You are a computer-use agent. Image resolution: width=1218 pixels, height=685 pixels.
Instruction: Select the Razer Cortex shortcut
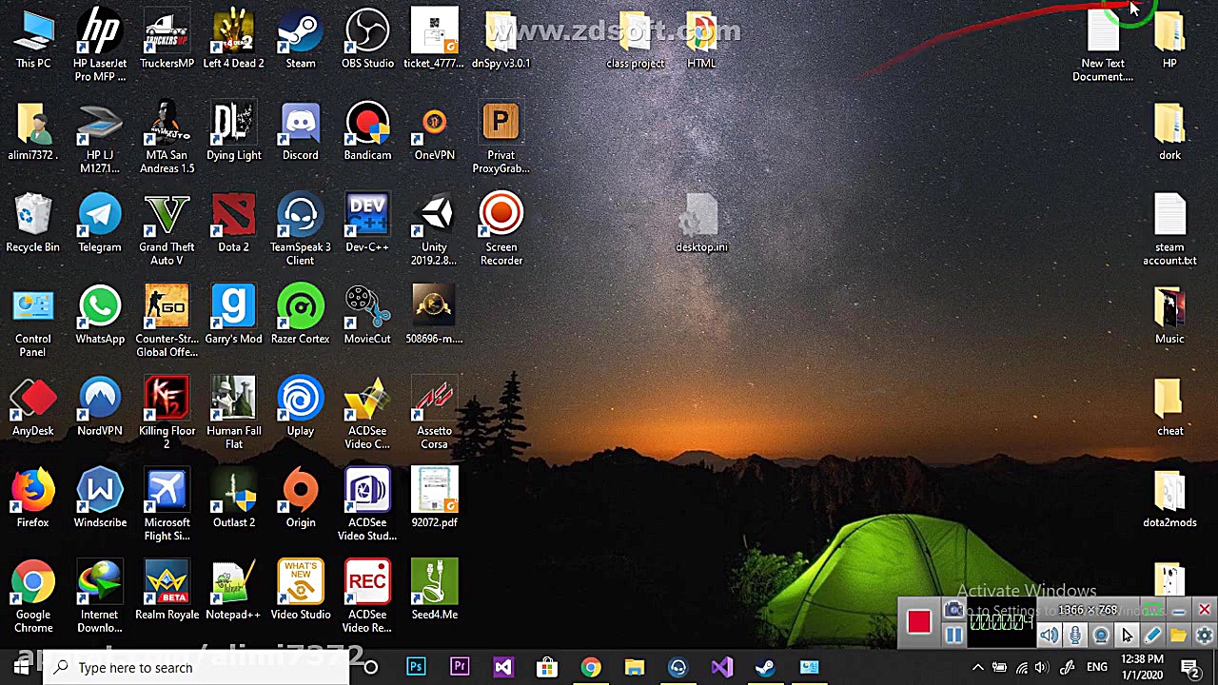point(301,315)
